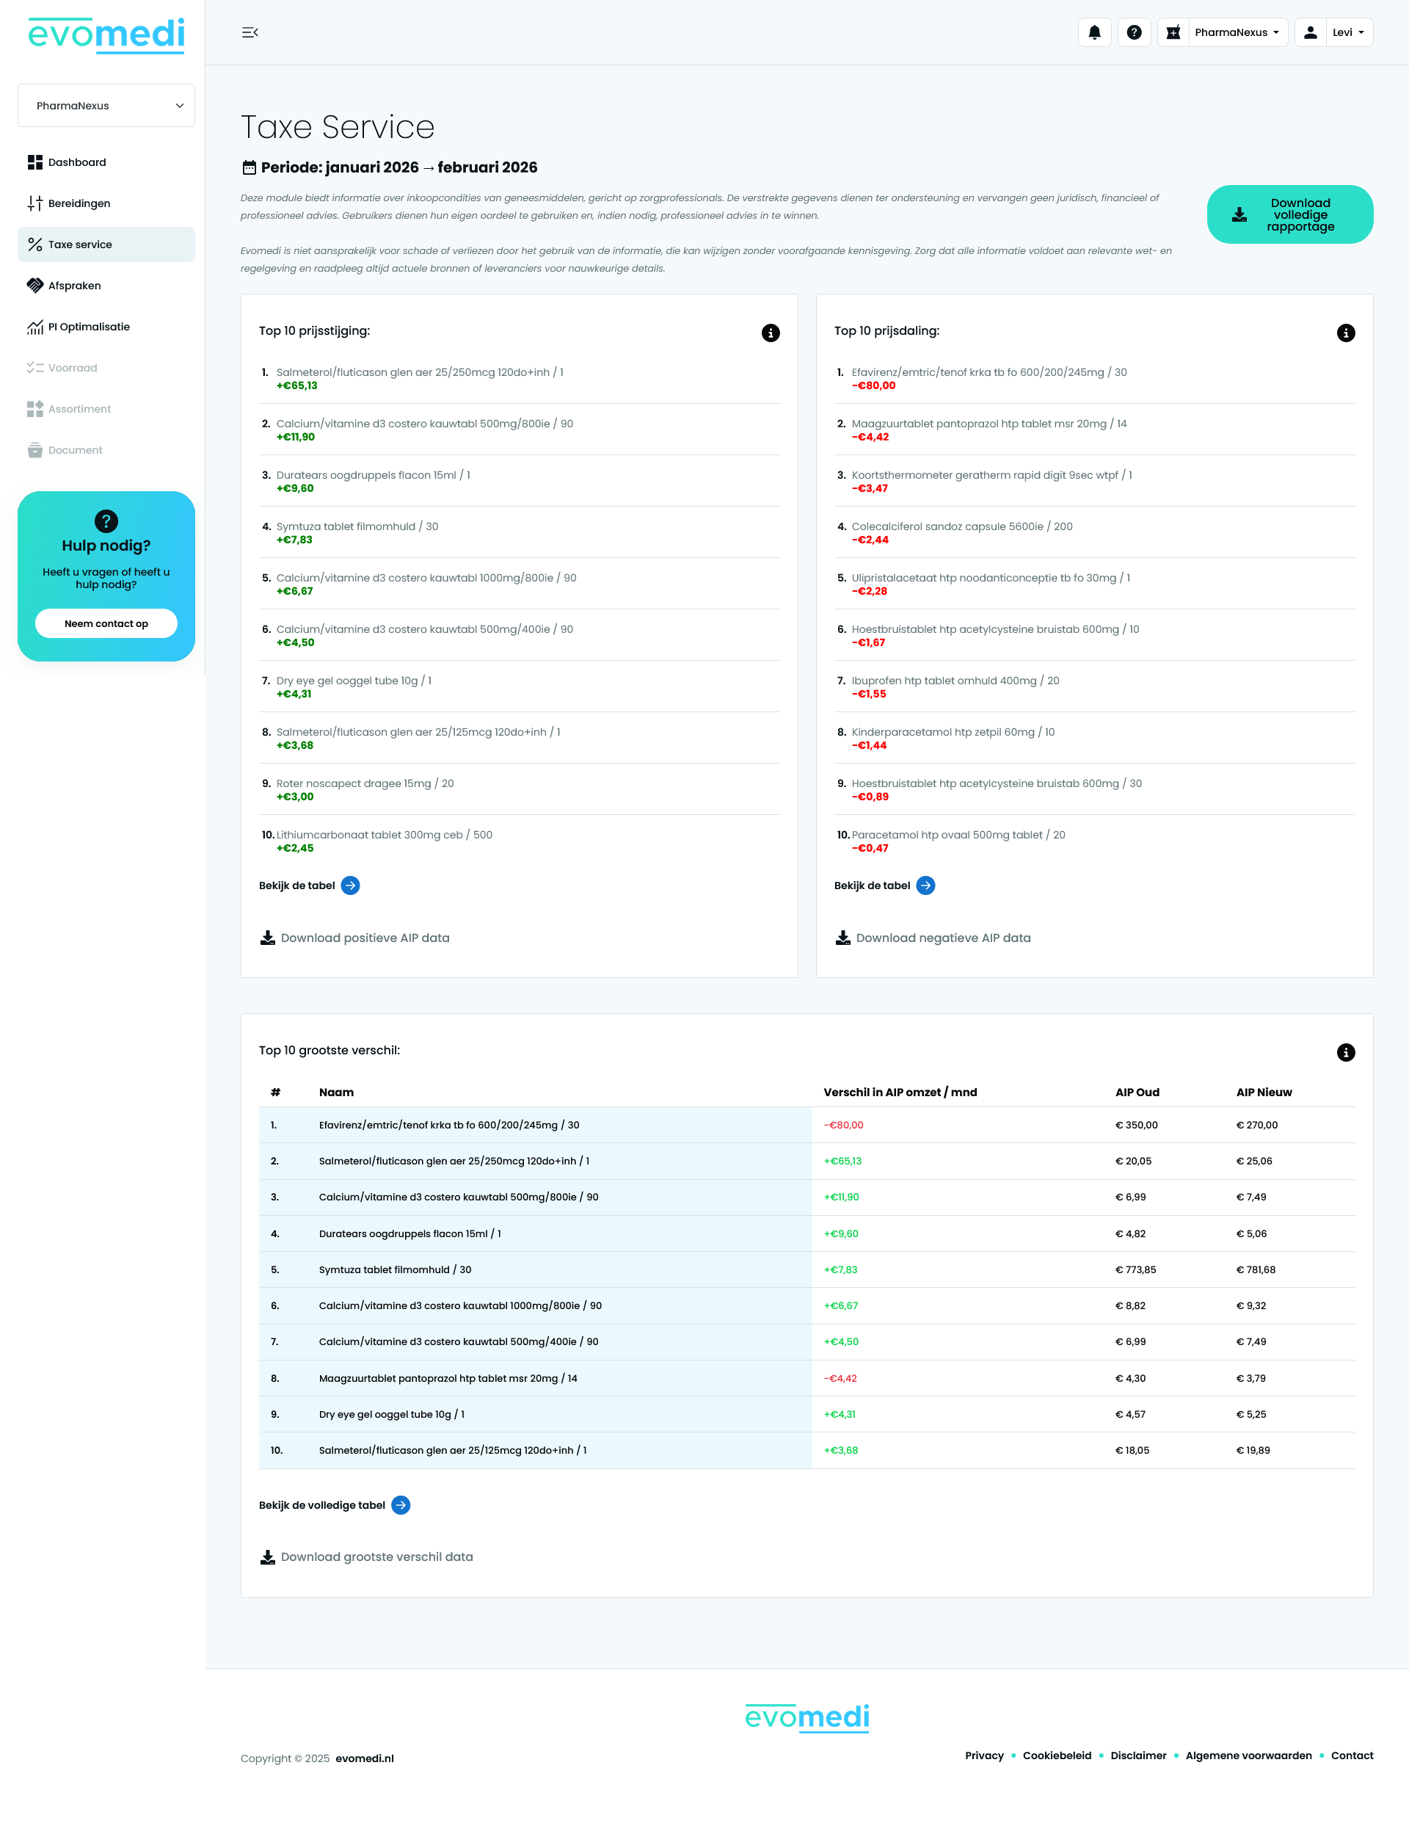Open Cookiebeleid footer link

(x=1057, y=1756)
